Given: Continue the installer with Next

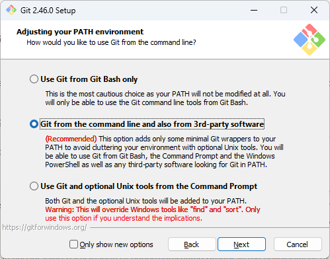Looking at the screenshot, I should click(x=241, y=244).
